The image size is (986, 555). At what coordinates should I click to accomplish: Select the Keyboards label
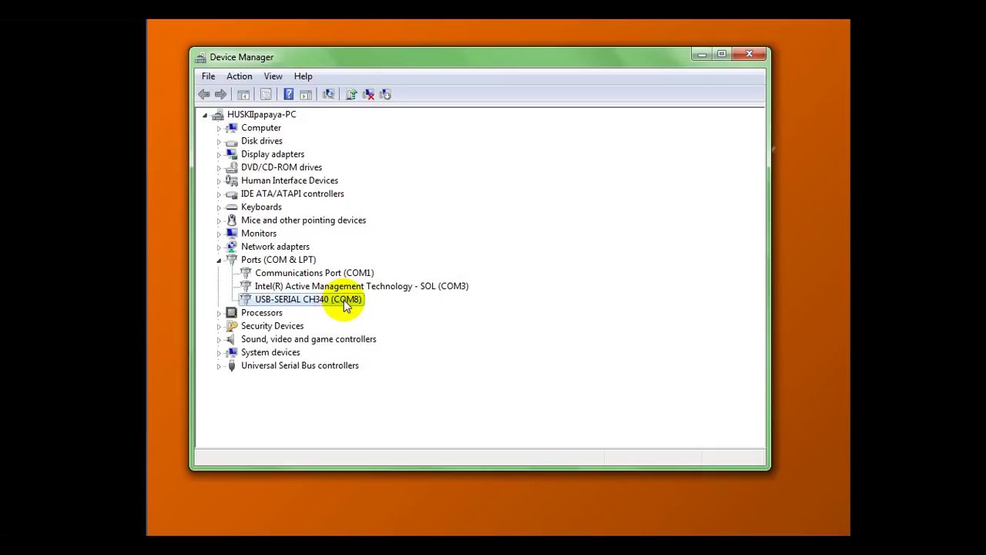click(261, 207)
